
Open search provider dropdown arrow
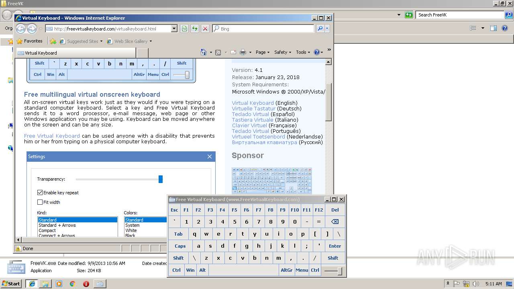328,28
